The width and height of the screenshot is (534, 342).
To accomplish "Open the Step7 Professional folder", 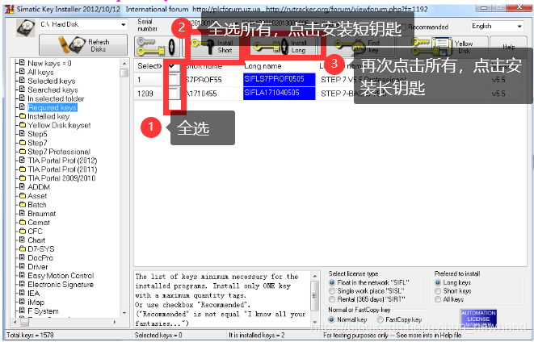I will click(59, 152).
